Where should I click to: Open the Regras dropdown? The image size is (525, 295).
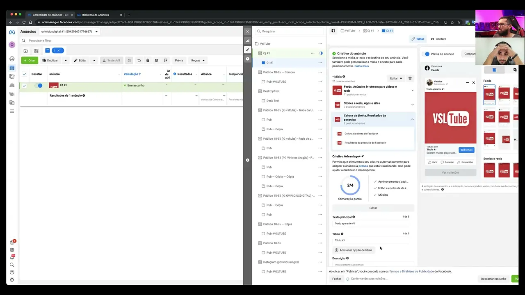[x=198, y=60]
